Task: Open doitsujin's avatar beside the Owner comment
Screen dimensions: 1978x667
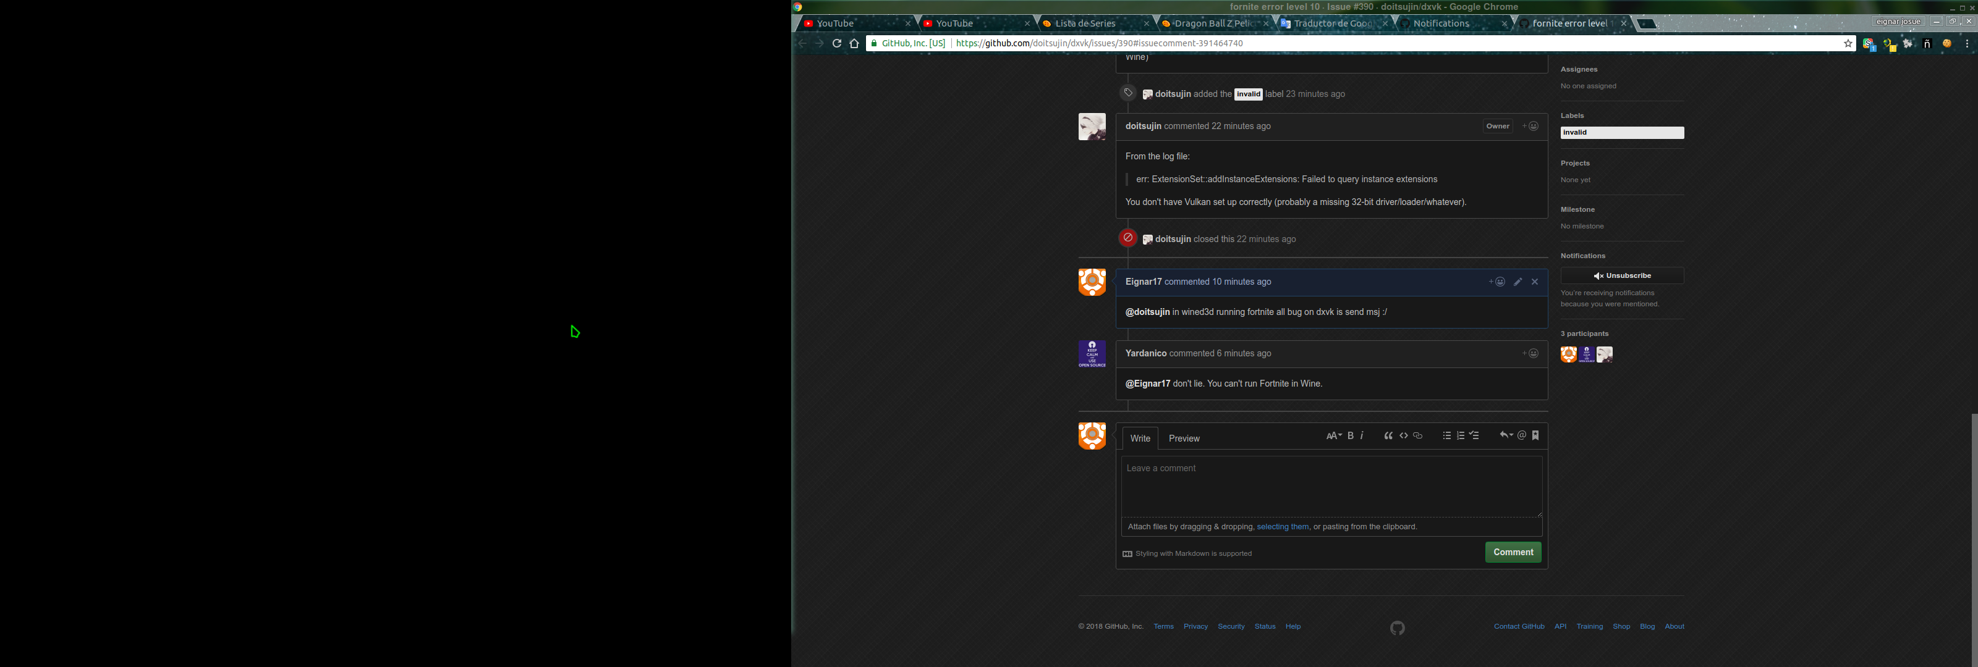Action: [1092, 127]
